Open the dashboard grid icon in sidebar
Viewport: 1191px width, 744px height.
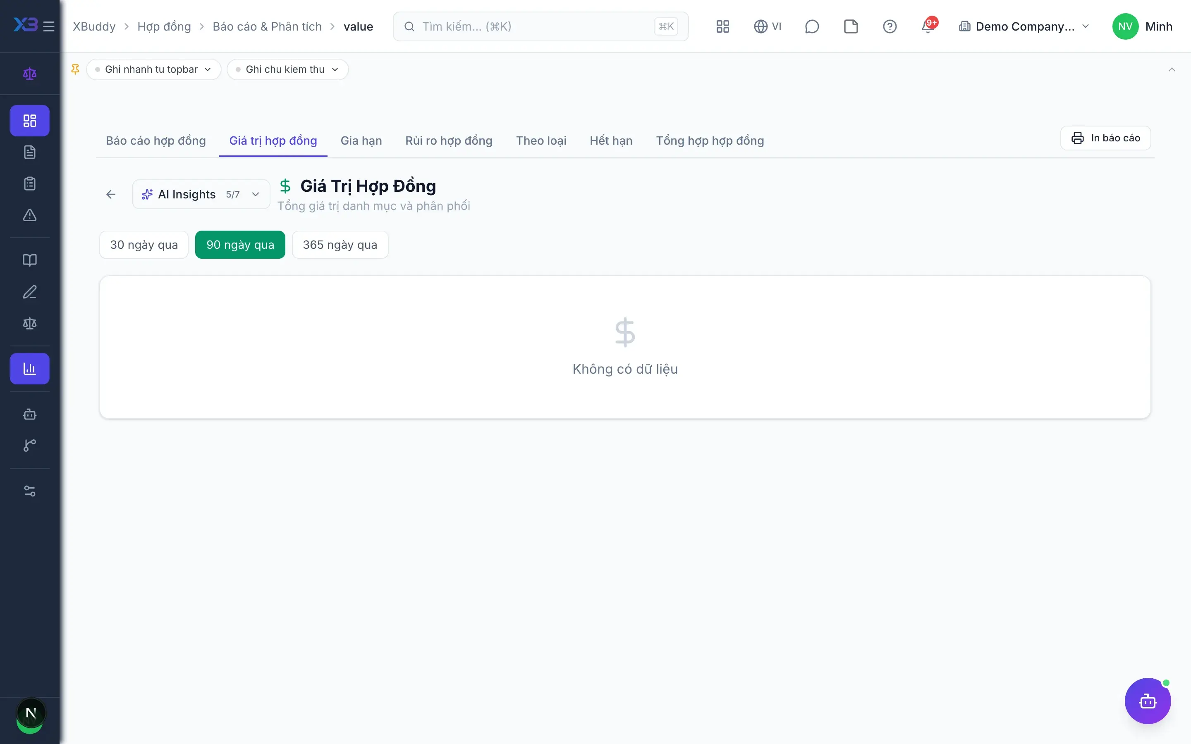click(x=29, y=121)
